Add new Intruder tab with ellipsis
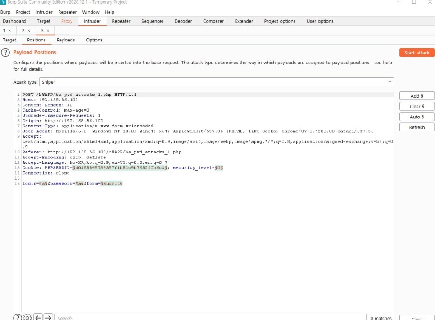The image size is (435, 320). 62,31
